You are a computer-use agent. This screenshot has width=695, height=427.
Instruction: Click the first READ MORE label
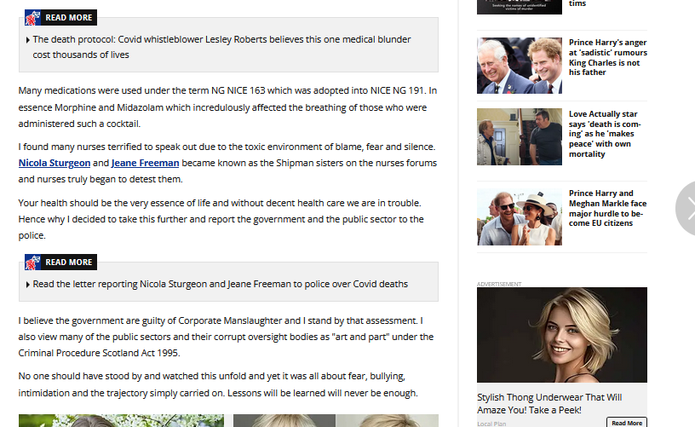pyautogui.click(x=69, y=18)
